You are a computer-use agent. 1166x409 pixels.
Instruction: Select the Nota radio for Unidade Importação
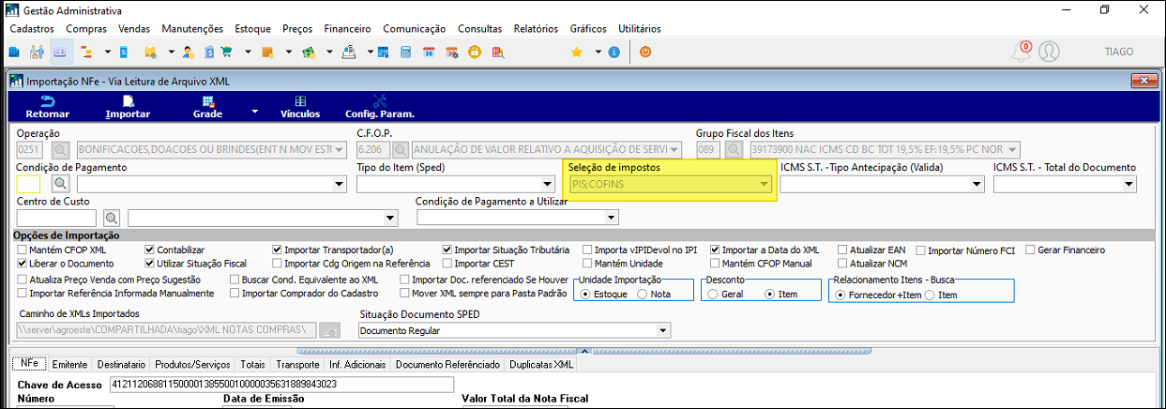tap(643, 294)
